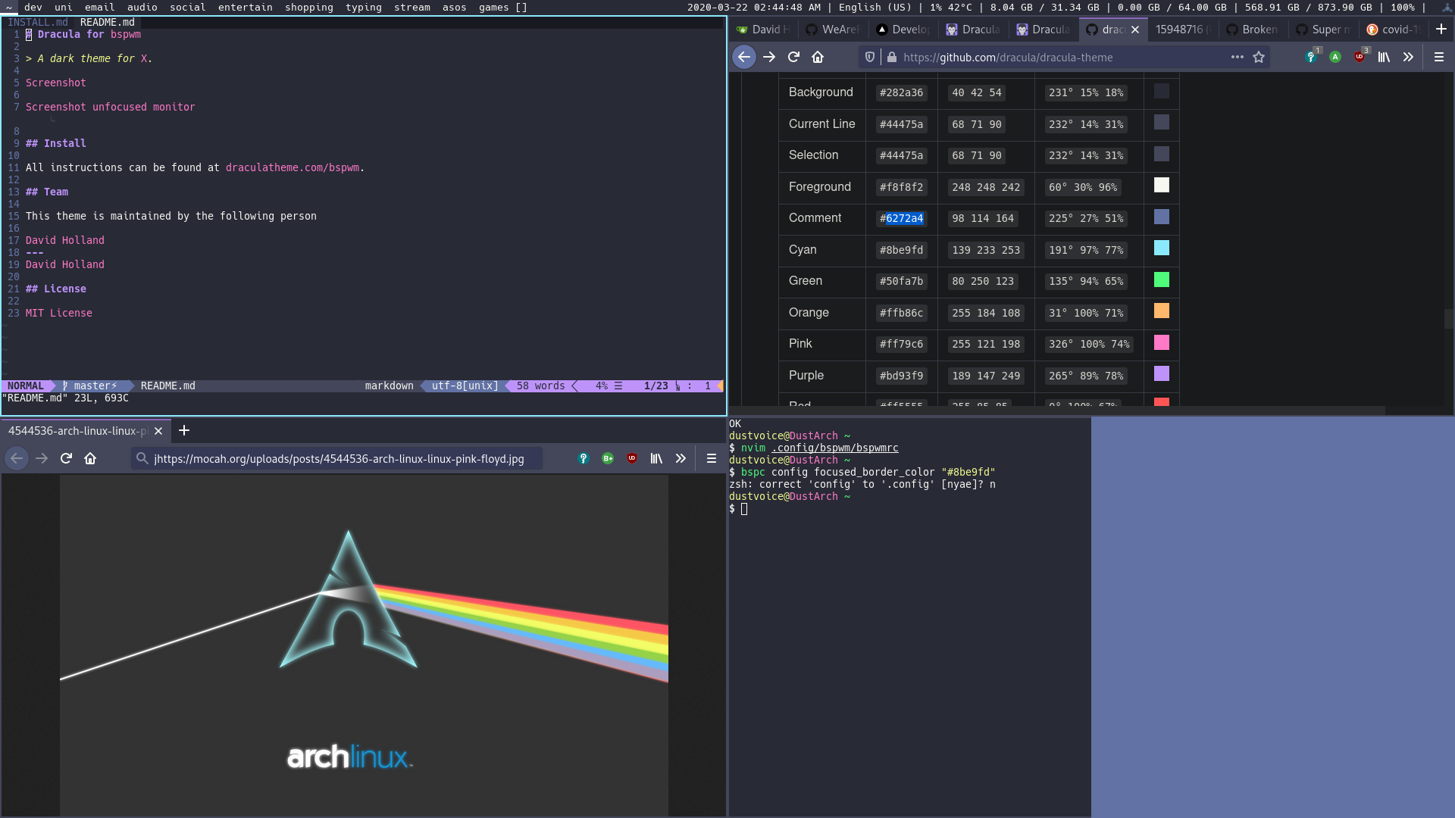Bookmark the GitHub page with star icon
The height and width of the screenshot is (818, 1455).
(x=1259, y=57)
